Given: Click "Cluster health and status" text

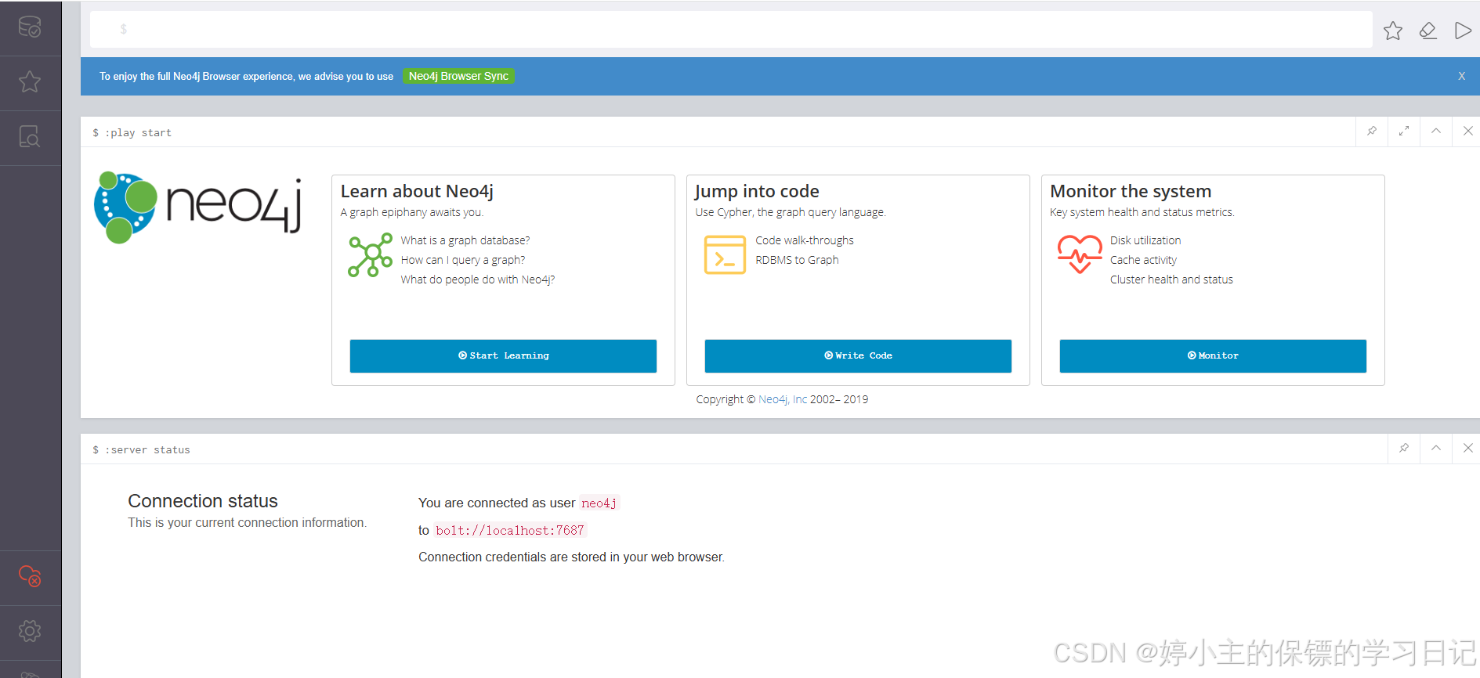Looking at the screenshot, I should (1171, 279).
